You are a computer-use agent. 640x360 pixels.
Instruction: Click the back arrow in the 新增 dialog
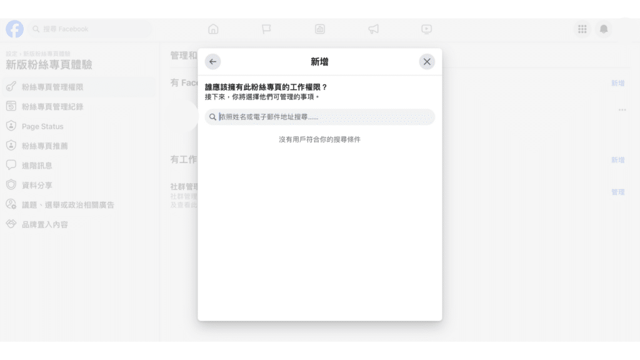[213, 61]
